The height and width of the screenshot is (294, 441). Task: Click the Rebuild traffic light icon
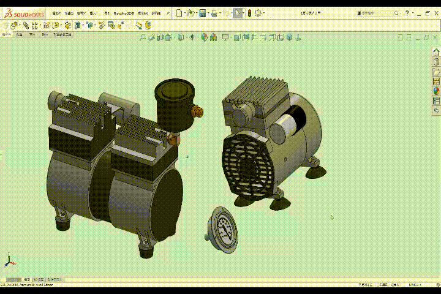coord(249,13)
